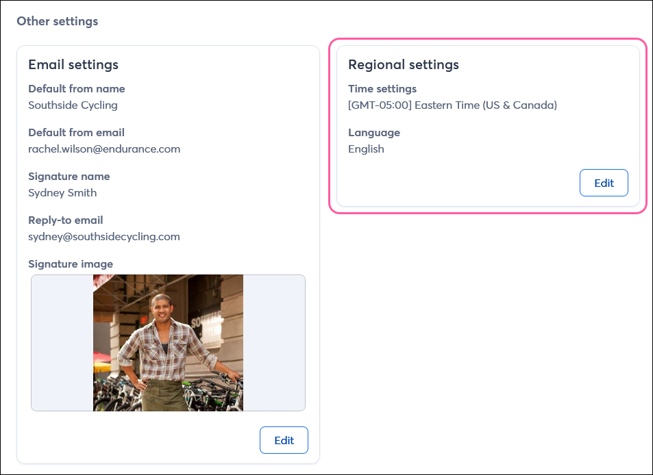Click the Eastern Time zone value

click(x=453, y=105)
